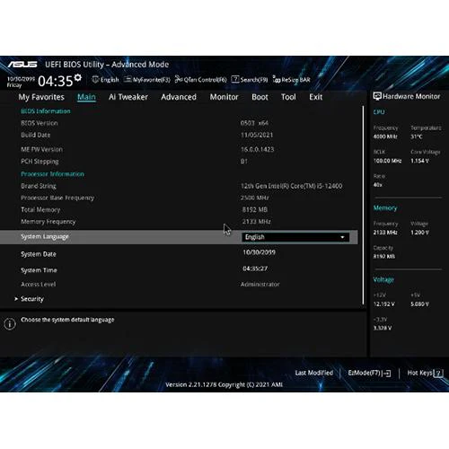Switch to EzMode(F7)
The height and width of the screenshot is (449, 449).
click(369, 374)
